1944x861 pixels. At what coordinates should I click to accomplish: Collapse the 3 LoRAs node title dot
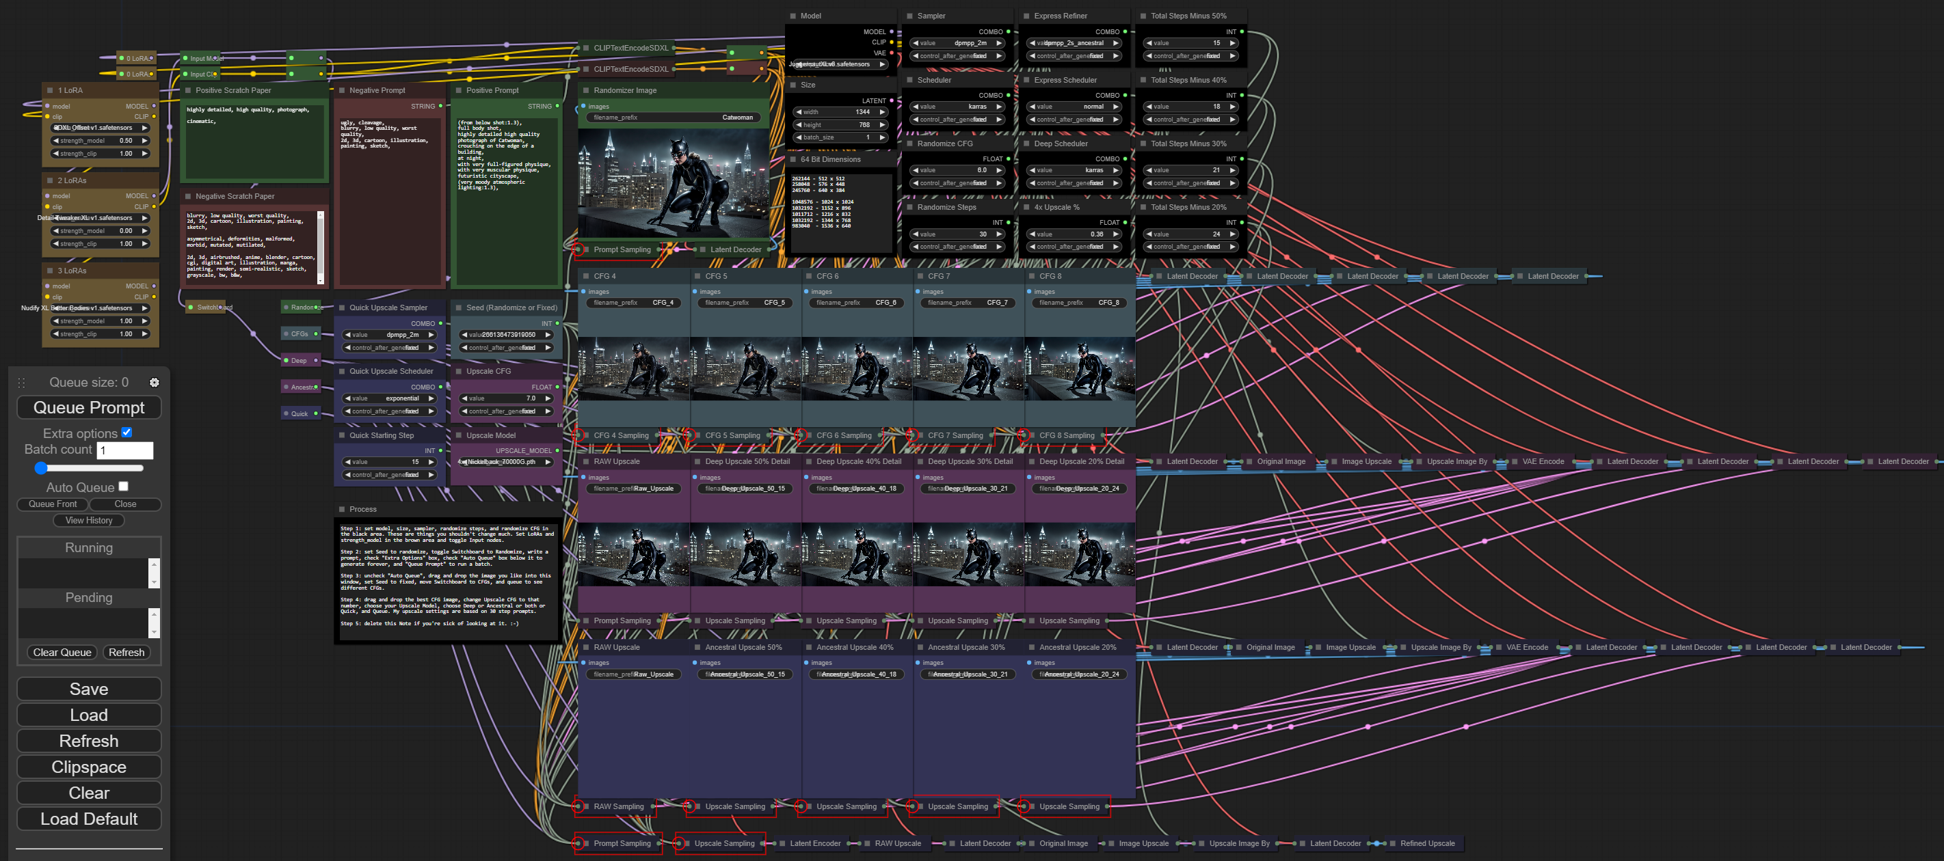pos(50,271)
